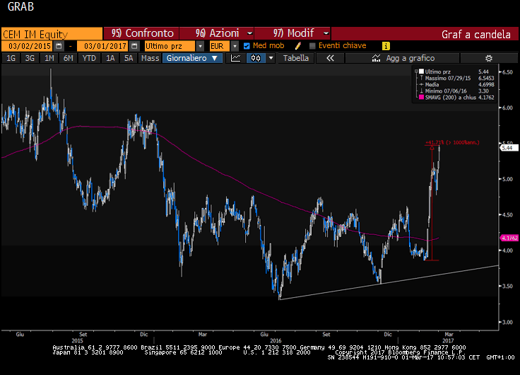Viewport: 520px width, 375px height.
Task: Click the Media 4.6998 legend row
Action: [x=456, y=85]
